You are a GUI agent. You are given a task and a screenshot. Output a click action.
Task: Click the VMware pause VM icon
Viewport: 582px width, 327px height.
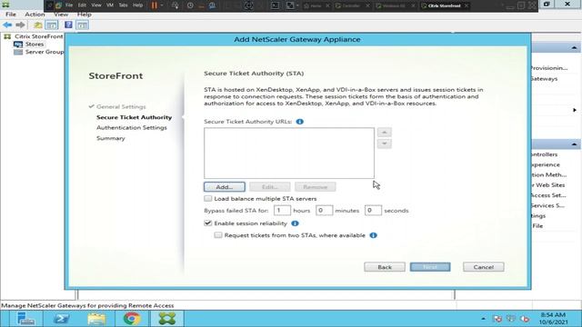(154, 5)
